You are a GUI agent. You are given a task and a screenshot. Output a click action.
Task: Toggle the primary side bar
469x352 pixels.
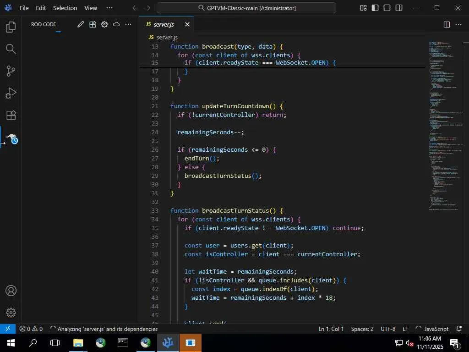[x=375, y=8]
